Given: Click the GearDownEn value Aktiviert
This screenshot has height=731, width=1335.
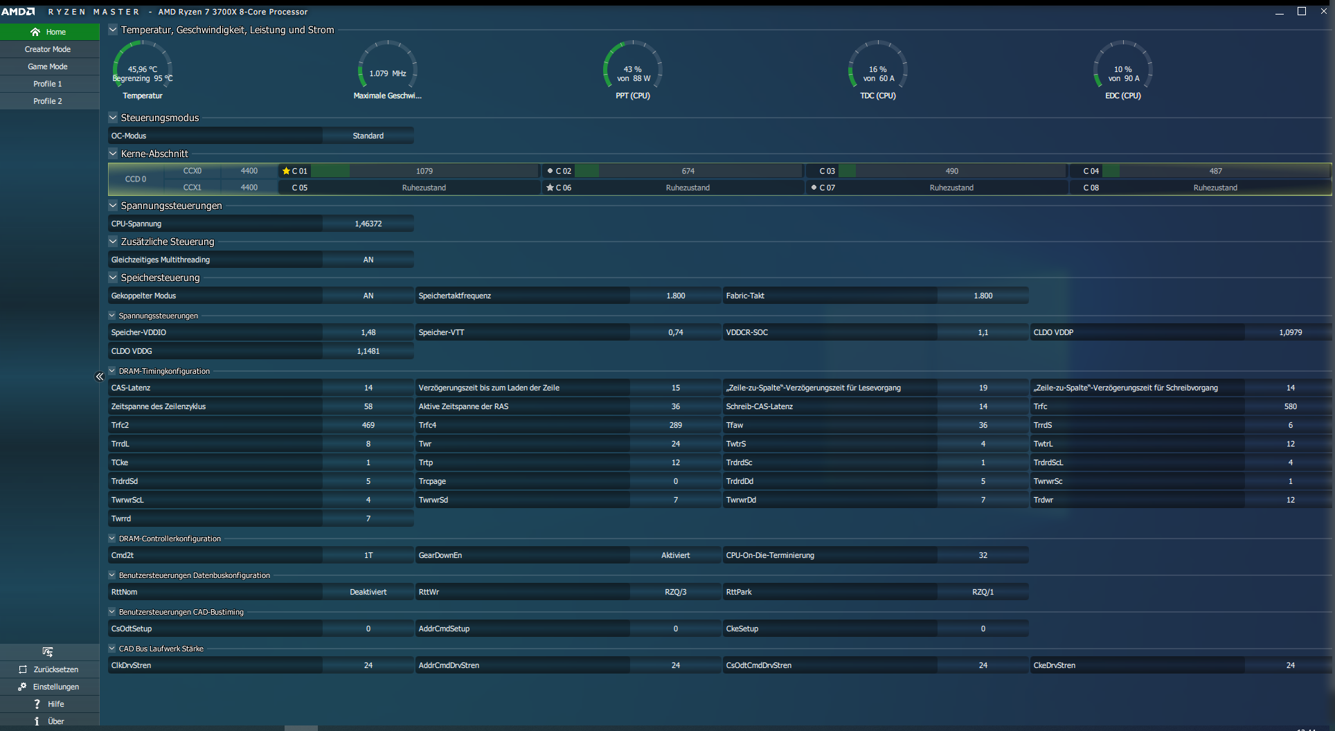Looking at the screenshot, I should coord(676,555).
